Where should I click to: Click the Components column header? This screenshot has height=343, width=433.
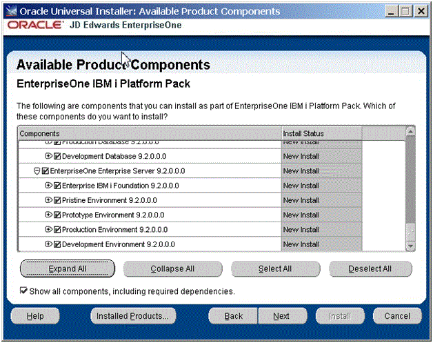(x=150, y=133)
